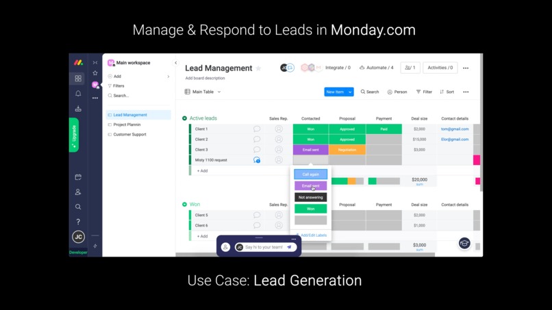Image resolution: width=552 pixels, height=310 pixels.
Task: Open the help question mark icon
Action: pos(78,222)
